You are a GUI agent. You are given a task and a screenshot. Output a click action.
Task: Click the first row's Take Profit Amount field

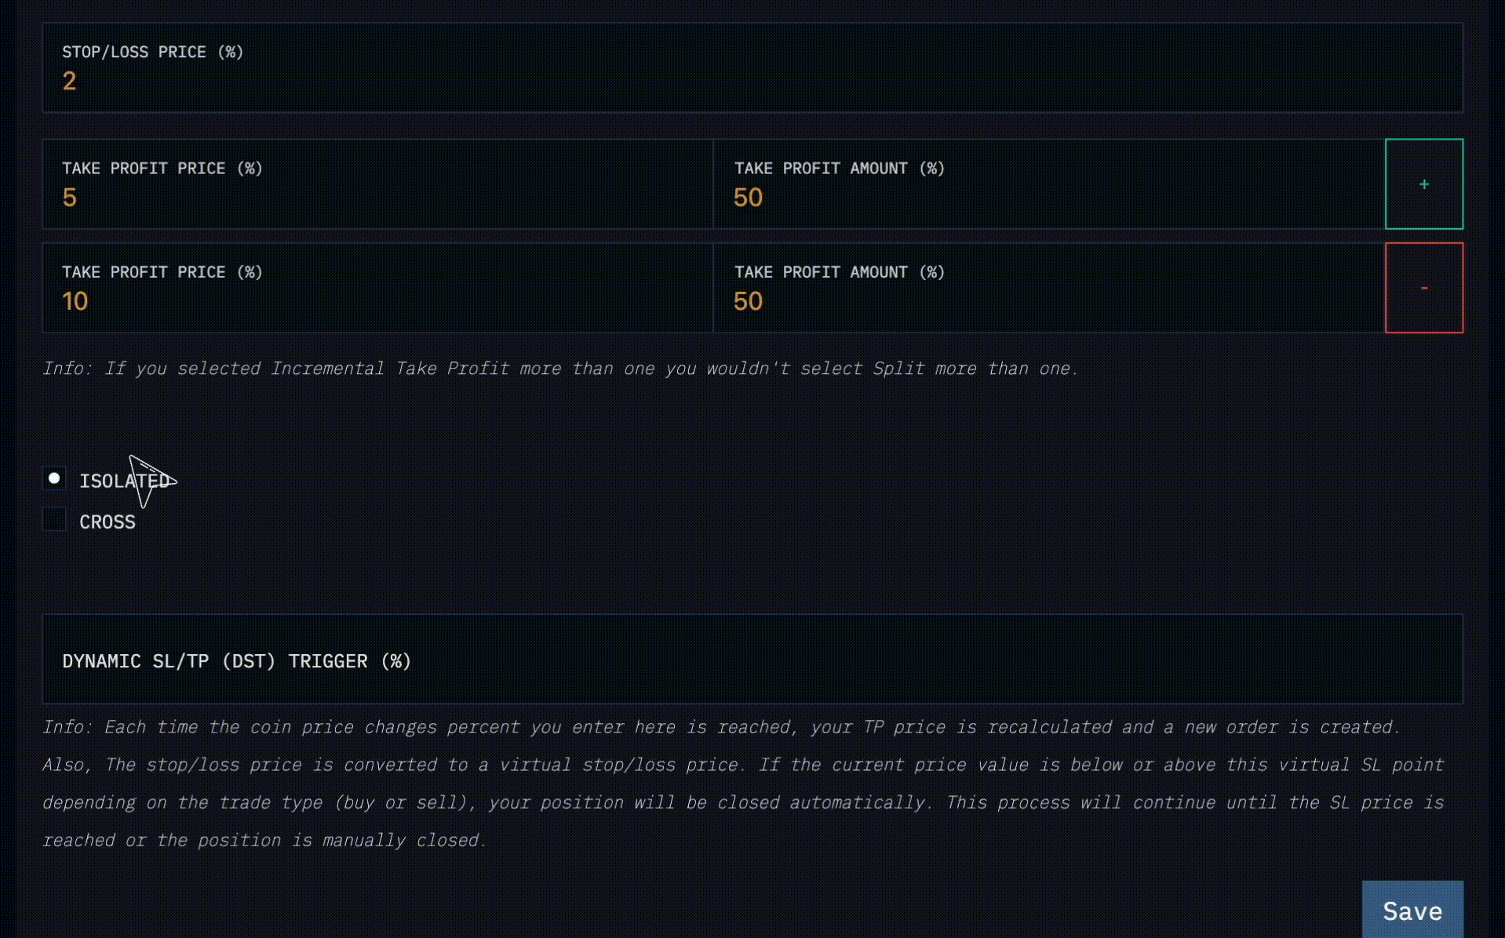(1049, 184)
